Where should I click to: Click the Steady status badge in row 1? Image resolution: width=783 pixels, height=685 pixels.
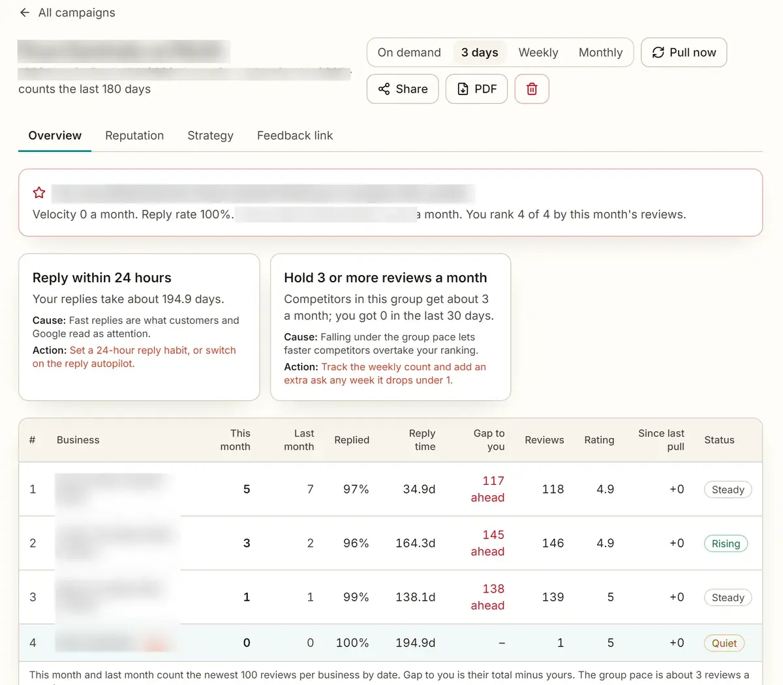pos(728,489)
